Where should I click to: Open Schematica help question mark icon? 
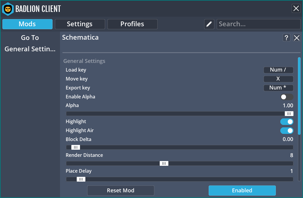tap(286, 38)
